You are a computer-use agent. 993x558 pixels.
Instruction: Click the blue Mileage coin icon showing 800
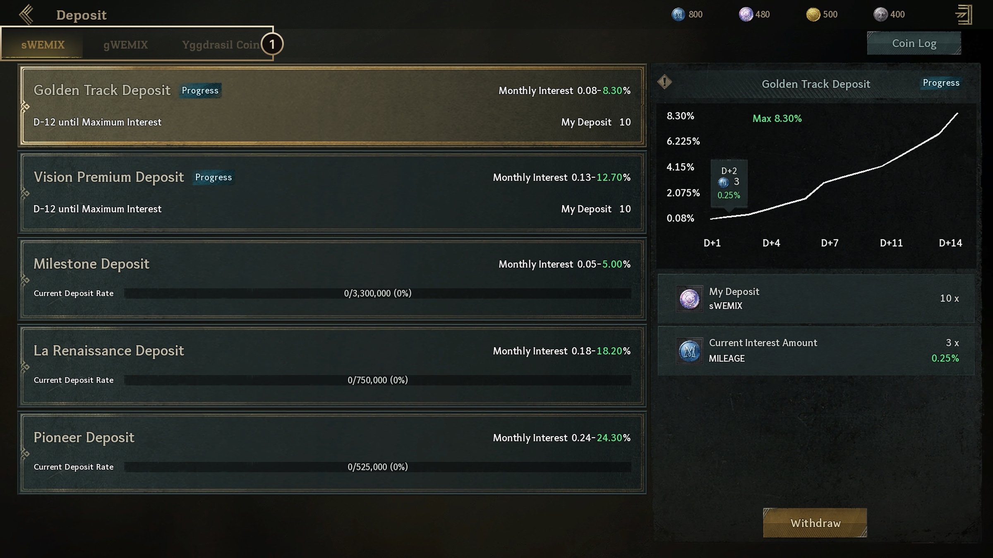[678, 14]
